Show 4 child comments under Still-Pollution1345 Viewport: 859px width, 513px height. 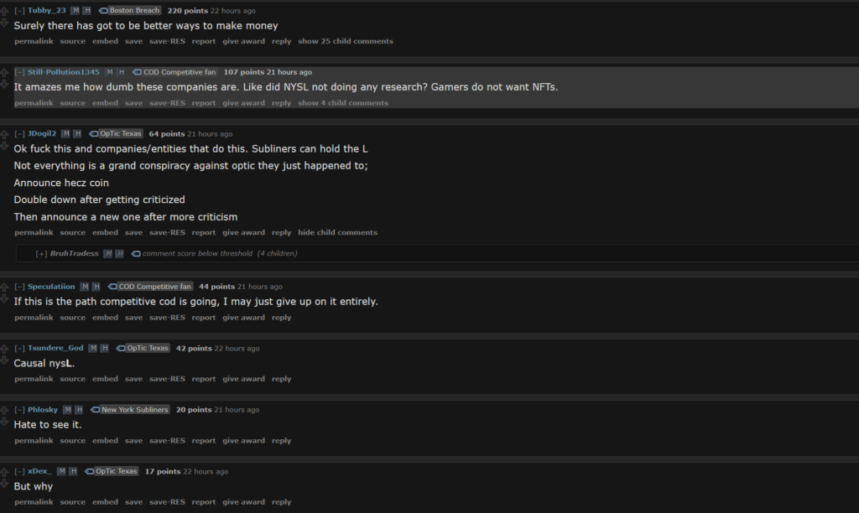343,103
